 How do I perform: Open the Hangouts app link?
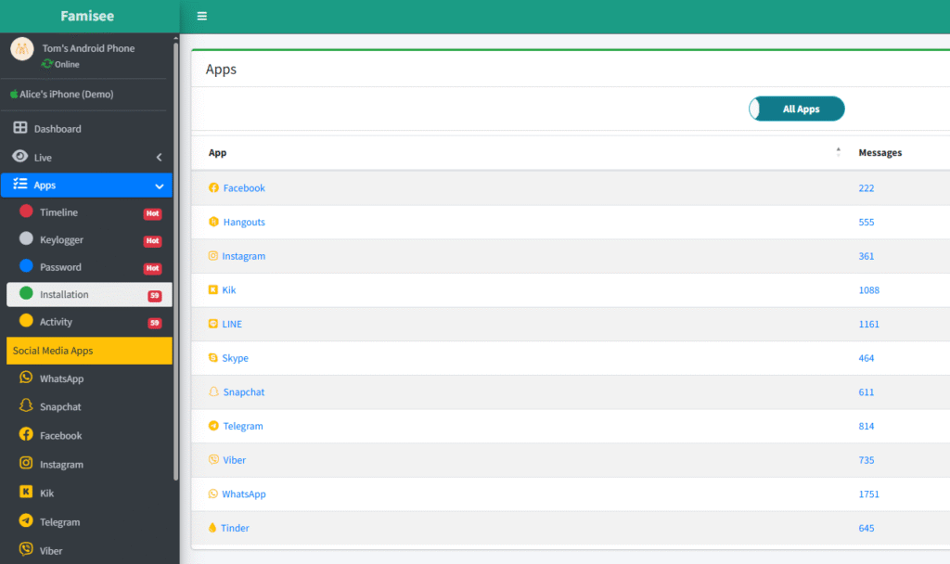click(x=244, y=222)
